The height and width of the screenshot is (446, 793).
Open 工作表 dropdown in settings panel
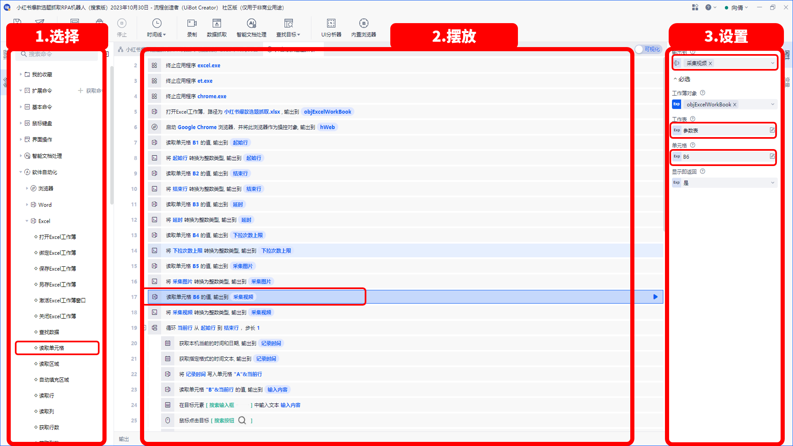coord(724,130)
